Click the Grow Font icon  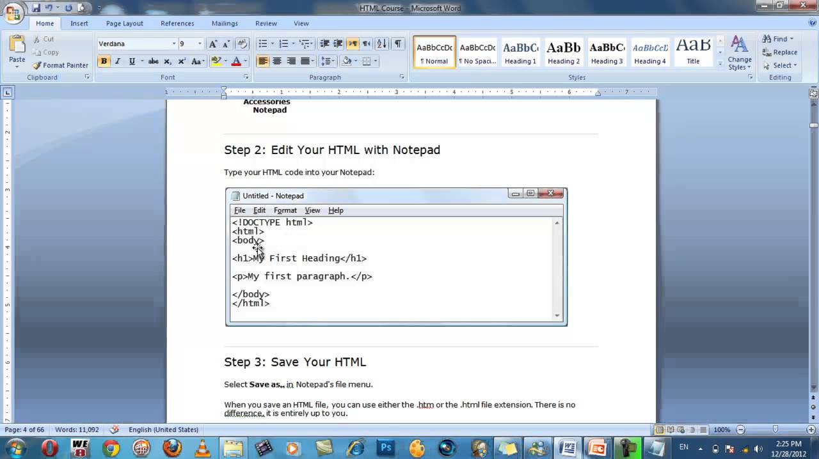(x=213, y=44)
